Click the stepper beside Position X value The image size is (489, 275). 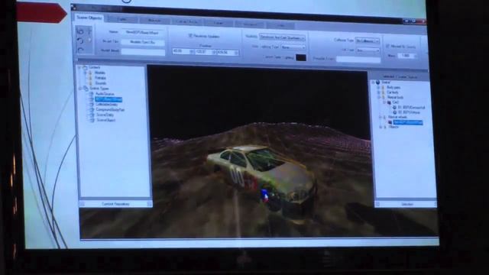pyautogui.click(x=192, y=51)
